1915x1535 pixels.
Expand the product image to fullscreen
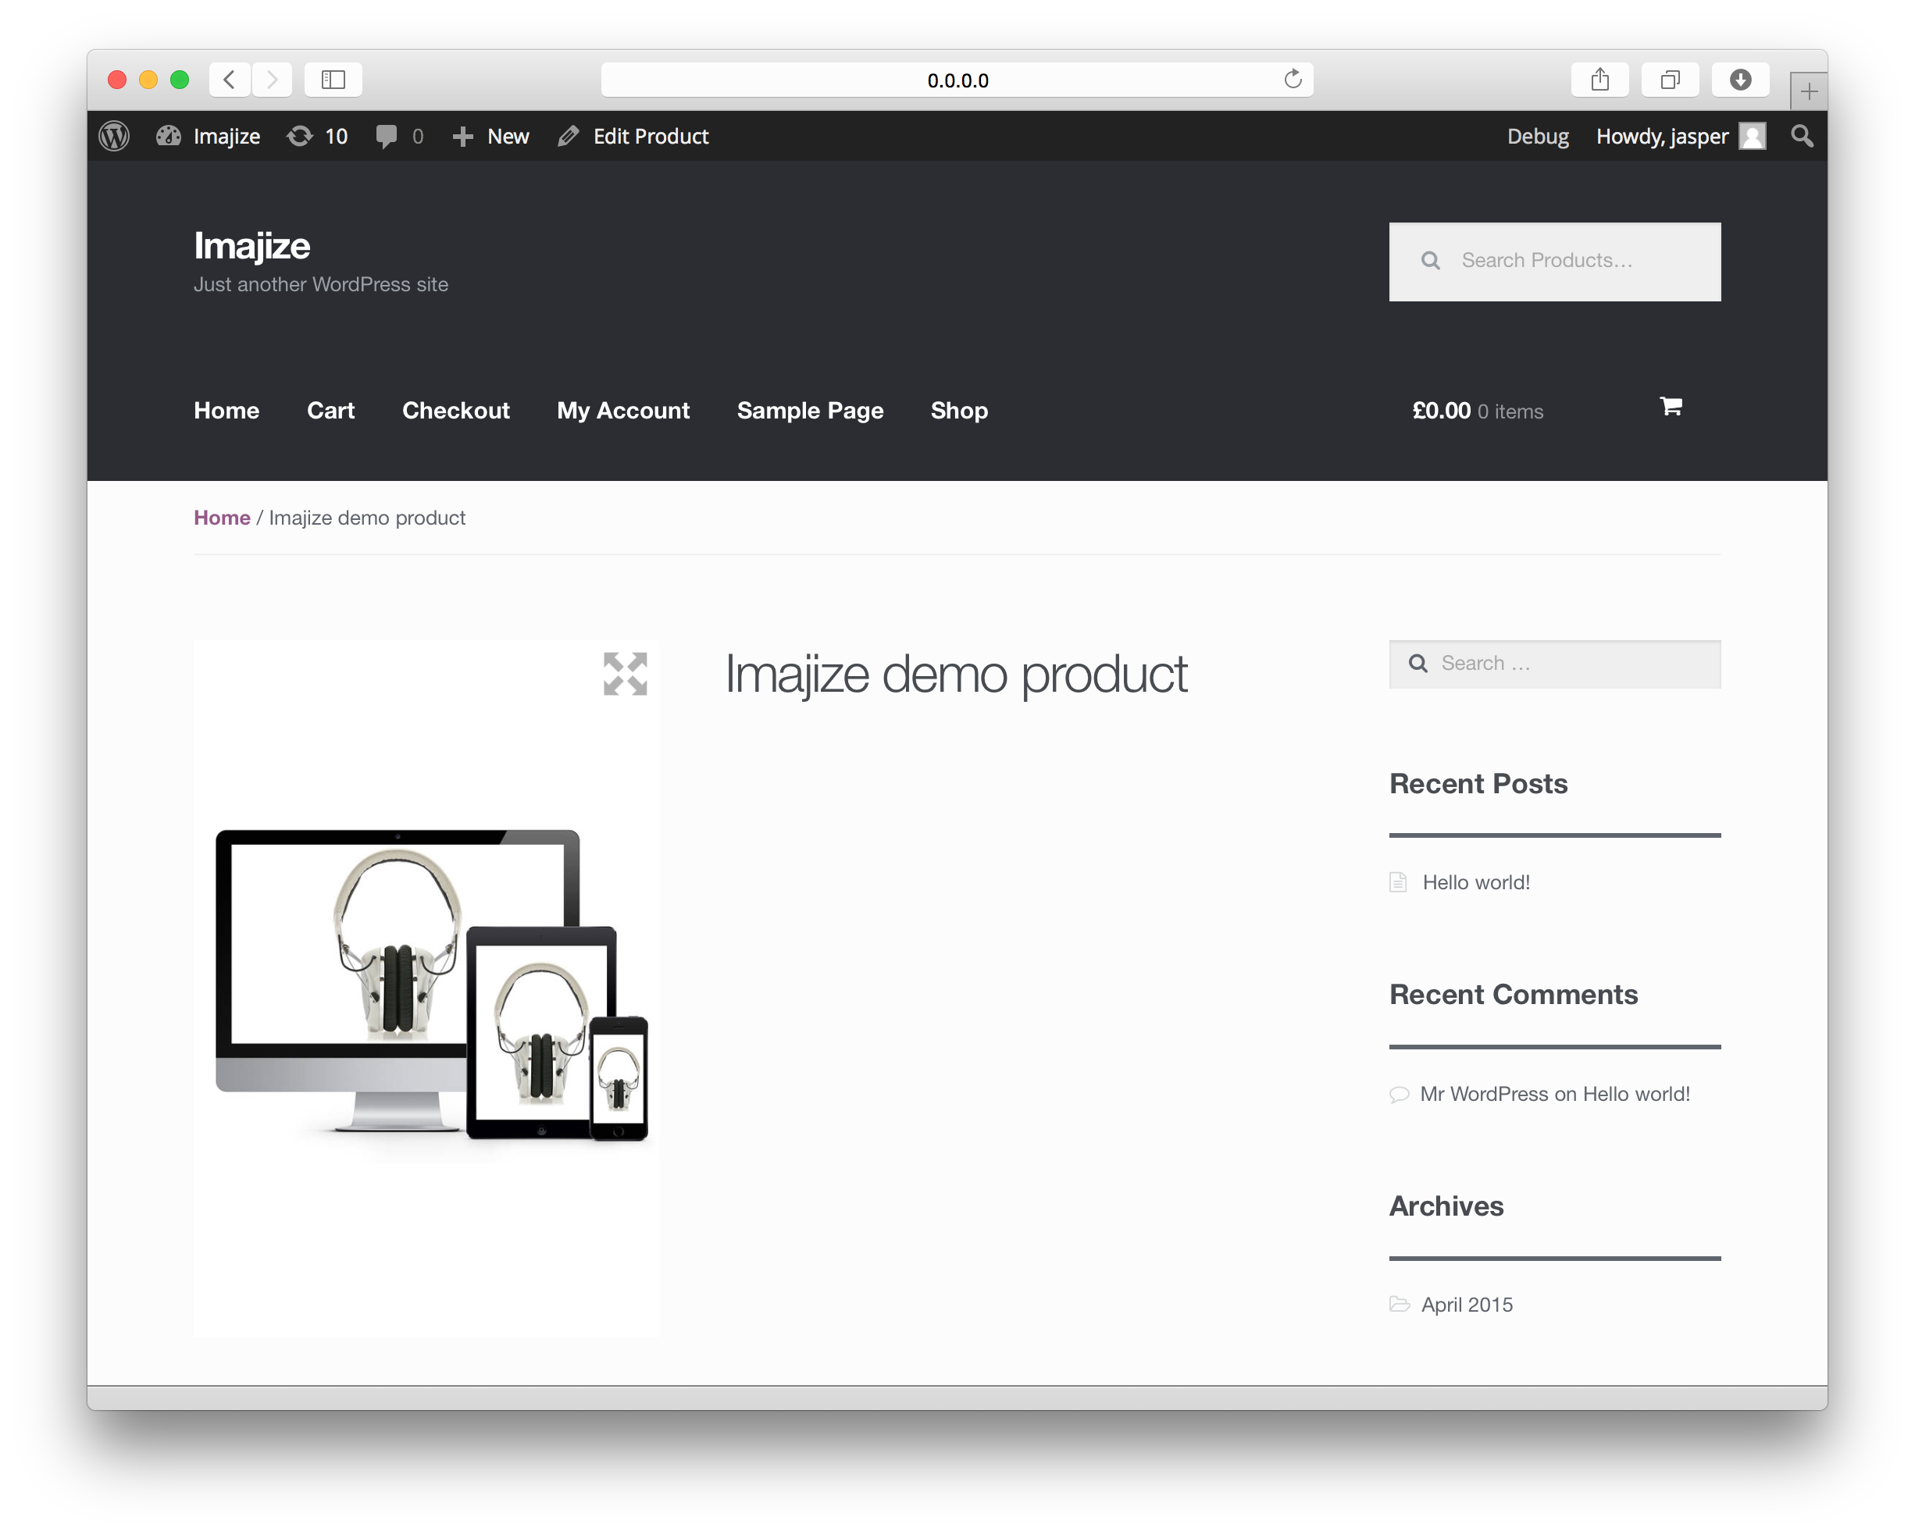tap(626, 674)
